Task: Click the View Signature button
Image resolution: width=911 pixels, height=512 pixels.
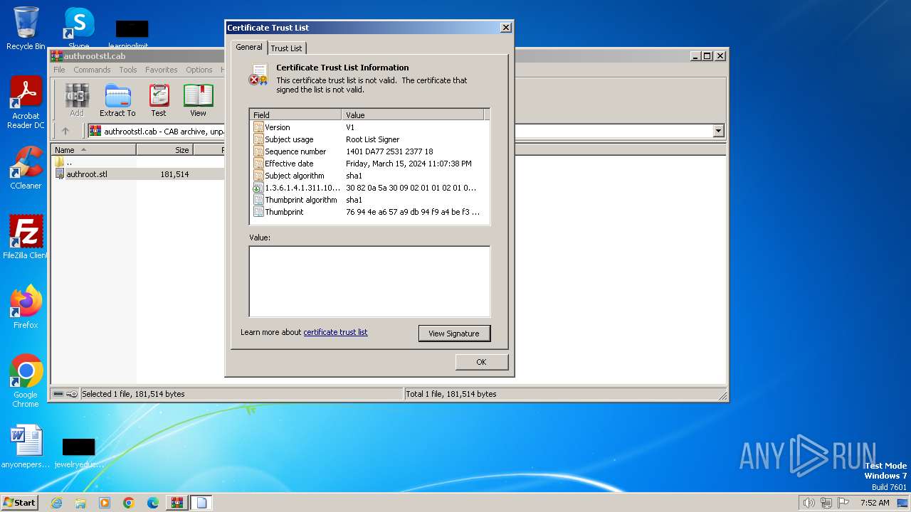Action: point(454,334)
